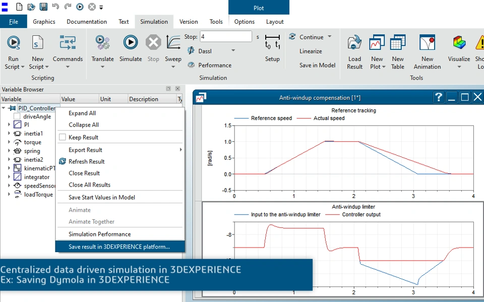Click the small play icon in quick access toolbar
This screenshot has width=484, height=302.
click(x=80, y=7)
